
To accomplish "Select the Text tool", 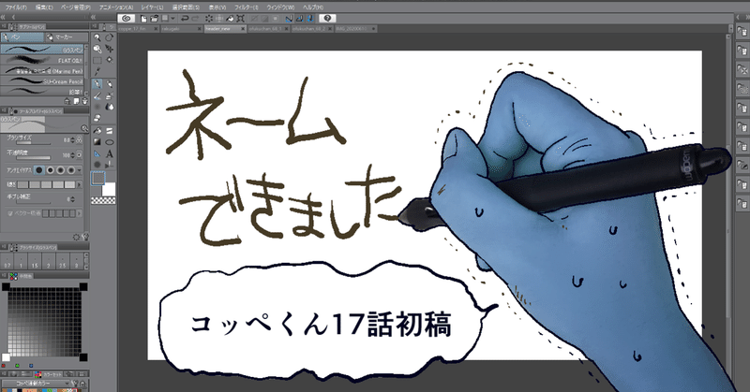I will 110,153.
